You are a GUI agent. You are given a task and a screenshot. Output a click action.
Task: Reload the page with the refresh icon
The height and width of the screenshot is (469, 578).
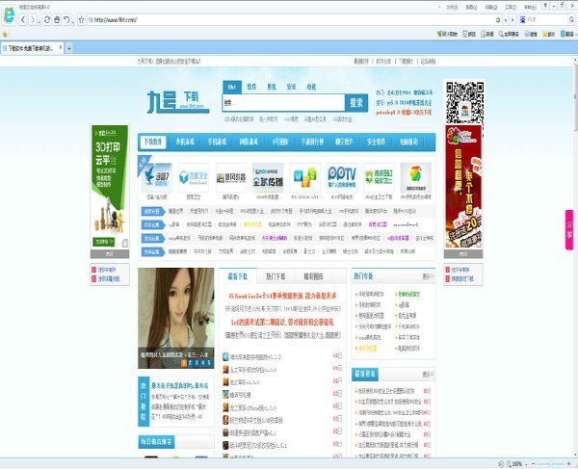47,19
